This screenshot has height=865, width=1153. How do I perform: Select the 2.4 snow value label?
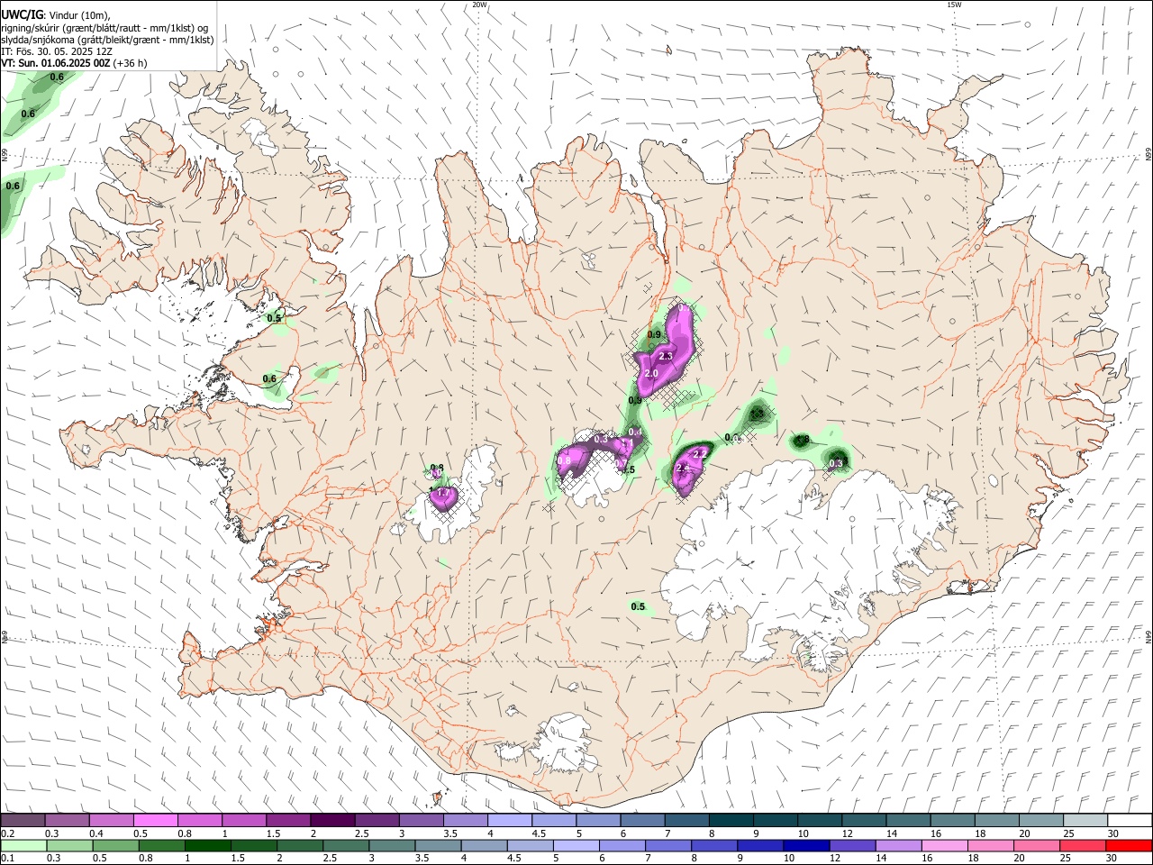[x=683, y=469]
